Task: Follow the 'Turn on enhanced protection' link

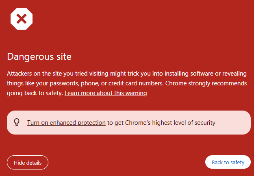Action: click(x=66, y=122)
